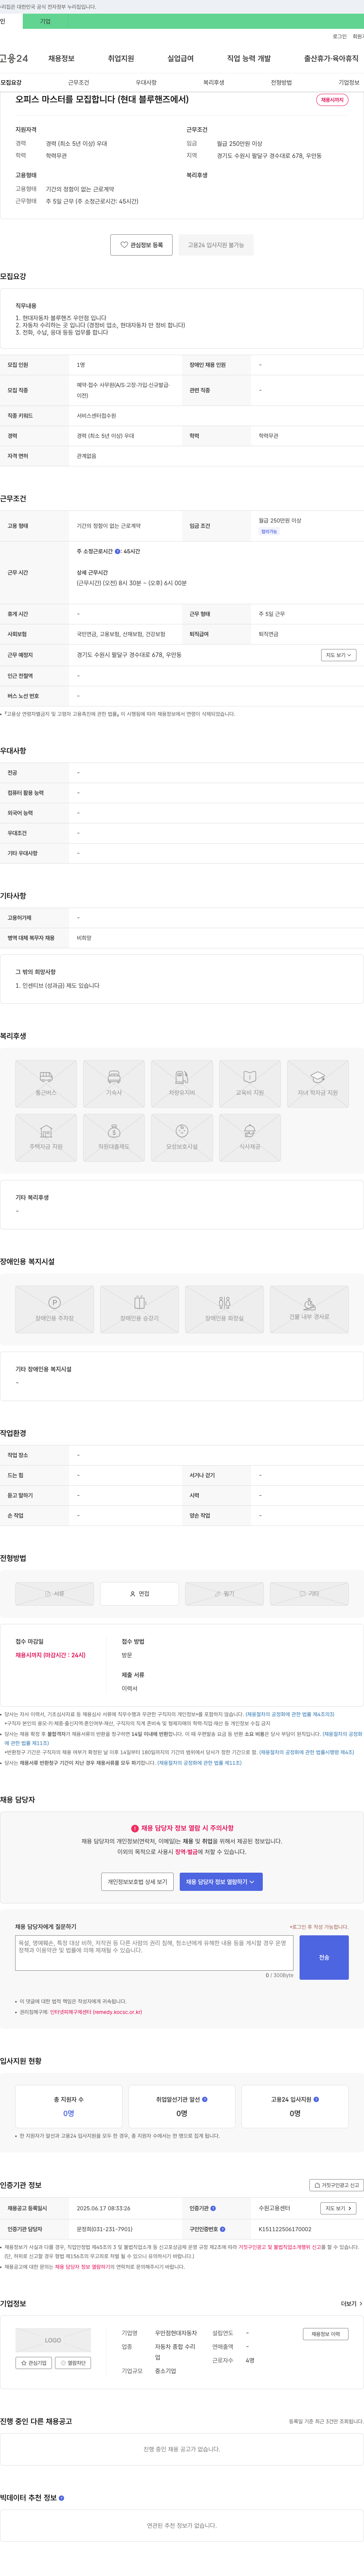364x2576 pixels.
Task: Click info icon next to 주 소정근로시간
Action: tap(118, 551)
